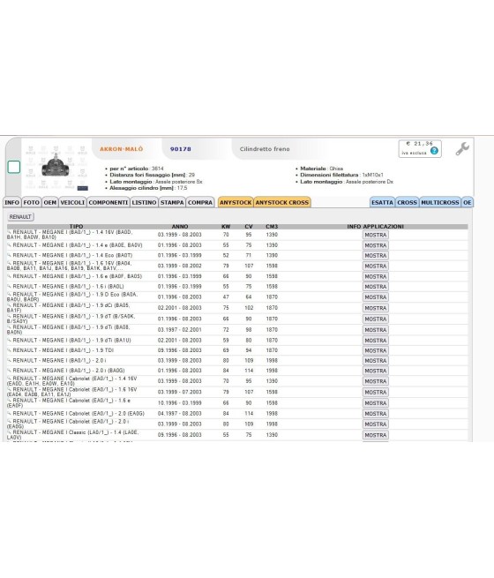Click MOSTRA for Megane 1.9 dTi (BA1U)
The height and width of the screenshot is (578, 494).
coord(376,341)
